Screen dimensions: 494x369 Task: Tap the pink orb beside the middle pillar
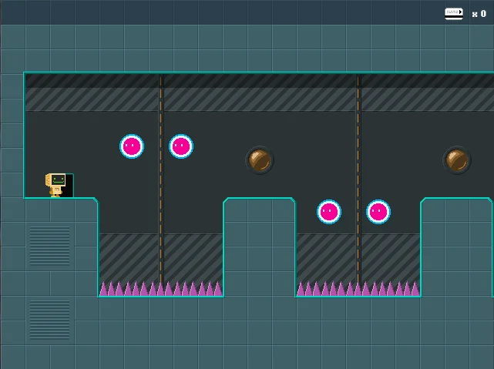tap(329, 212)
